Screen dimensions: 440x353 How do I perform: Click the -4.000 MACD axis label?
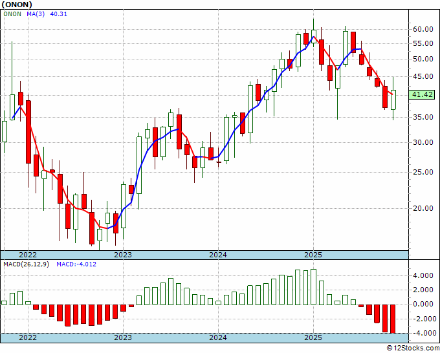point(423,334)
